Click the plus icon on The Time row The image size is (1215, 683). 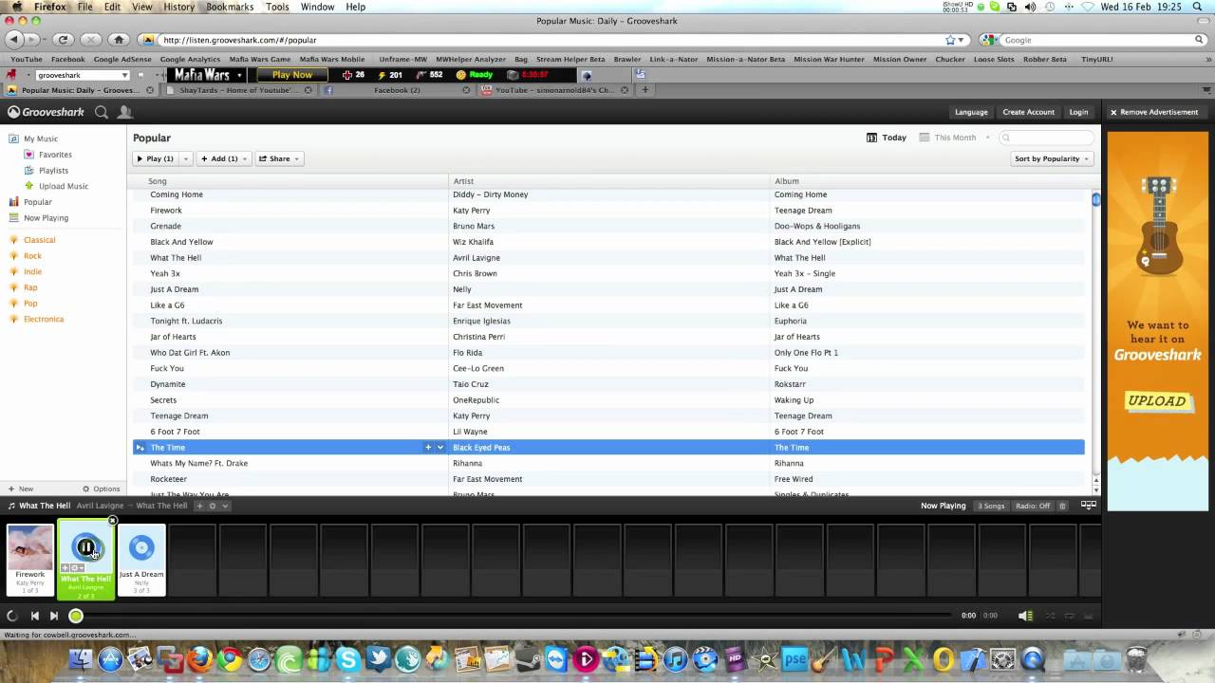(428, 448)
